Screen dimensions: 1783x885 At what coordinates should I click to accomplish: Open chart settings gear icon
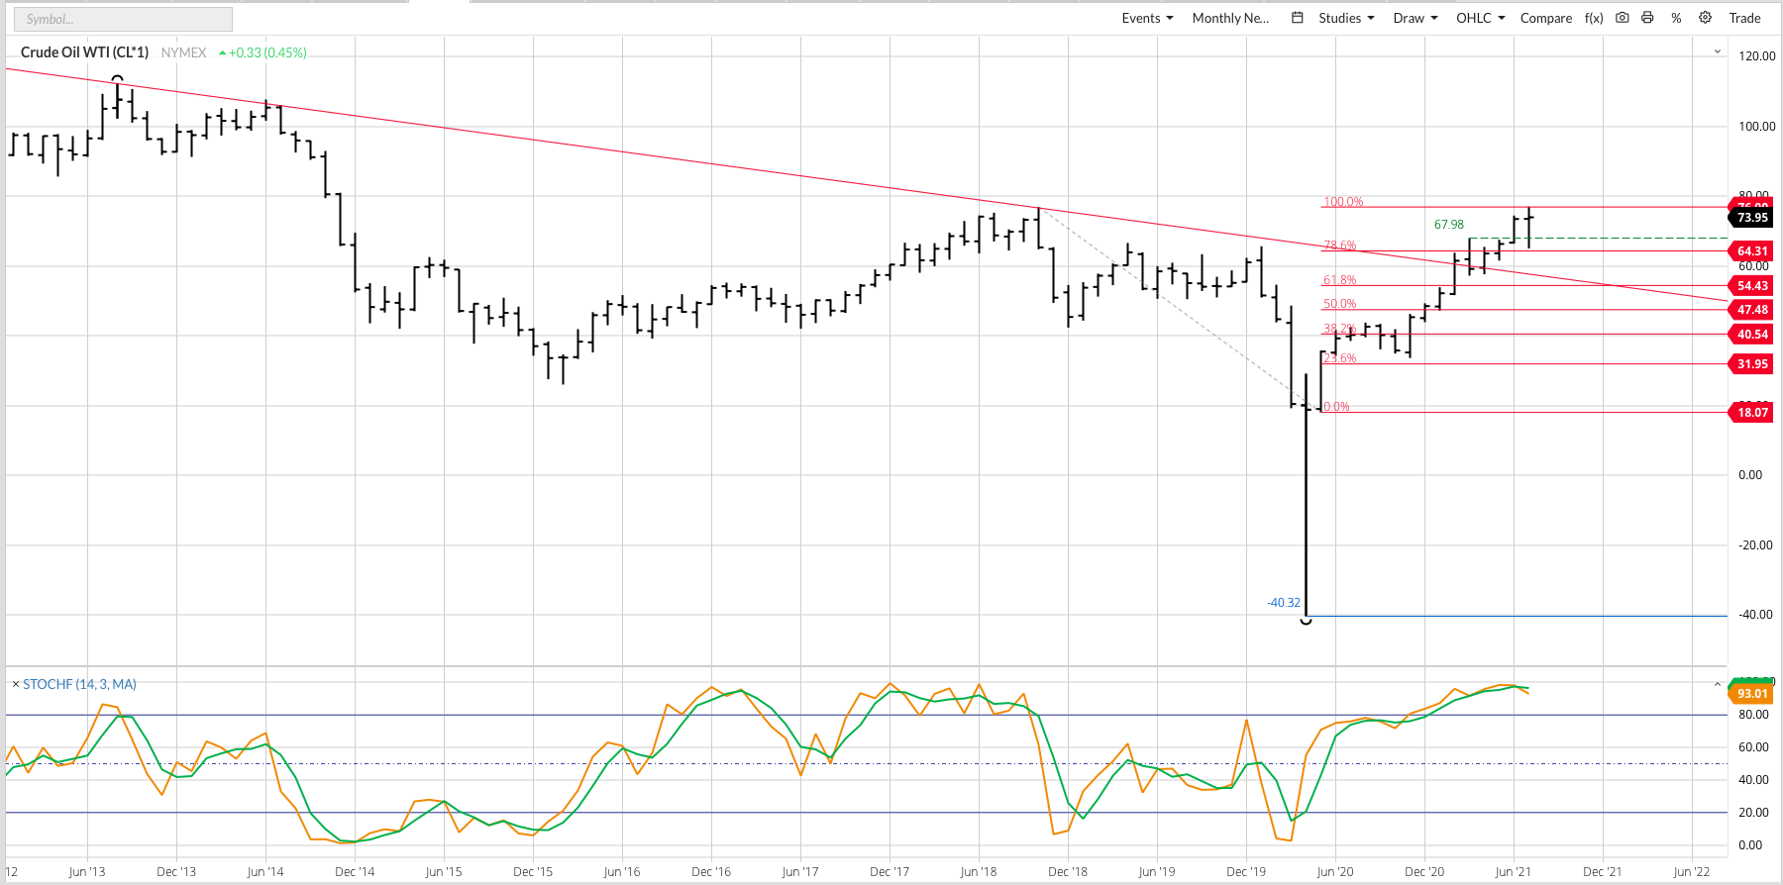click(1705, 18)
